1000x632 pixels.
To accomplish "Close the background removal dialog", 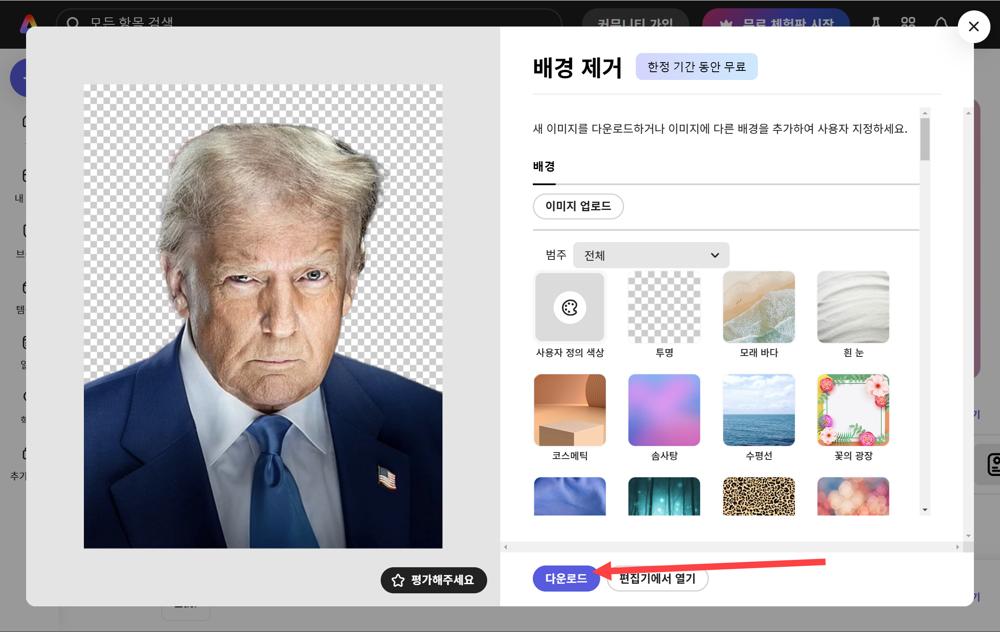I will coord(973,27).
